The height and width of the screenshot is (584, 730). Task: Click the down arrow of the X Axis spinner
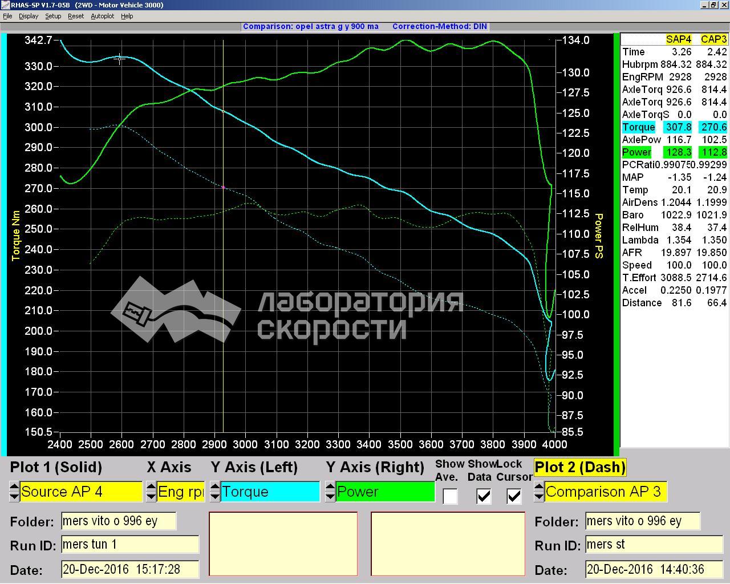coord(151,497)
